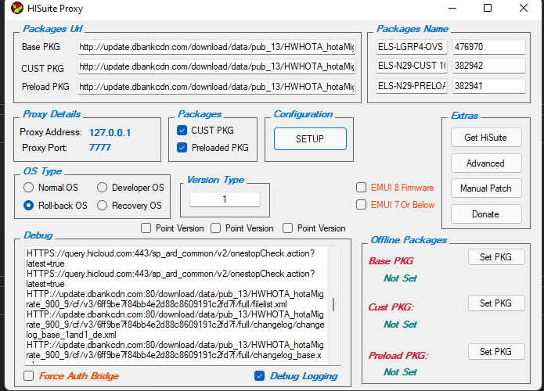
Task: Click the ELS-N29-PRELOA package name field
Action: 412,85
